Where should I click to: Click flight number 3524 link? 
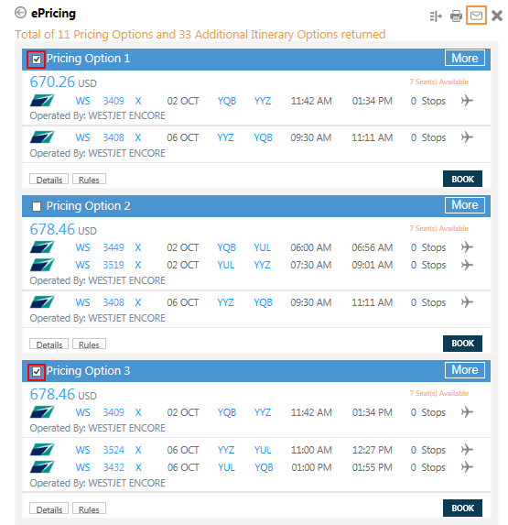coord(113,450)
